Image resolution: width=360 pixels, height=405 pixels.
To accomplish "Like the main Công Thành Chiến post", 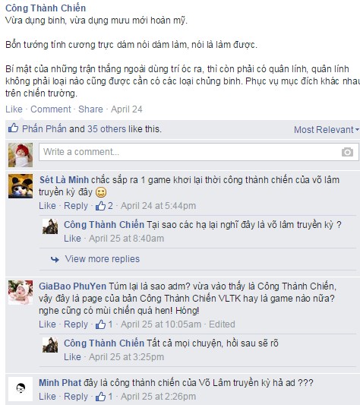I will pos(14,109).
